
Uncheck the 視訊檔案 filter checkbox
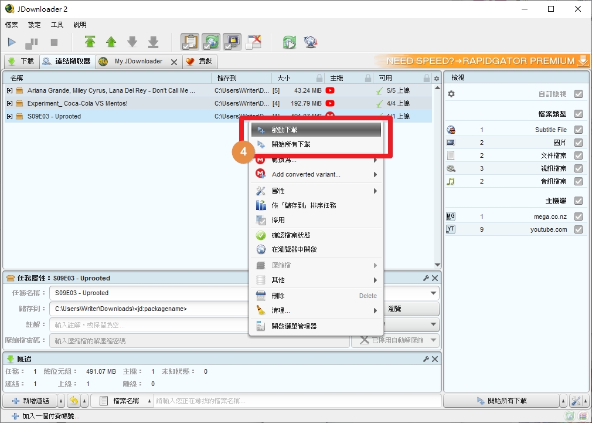point(579,168)
